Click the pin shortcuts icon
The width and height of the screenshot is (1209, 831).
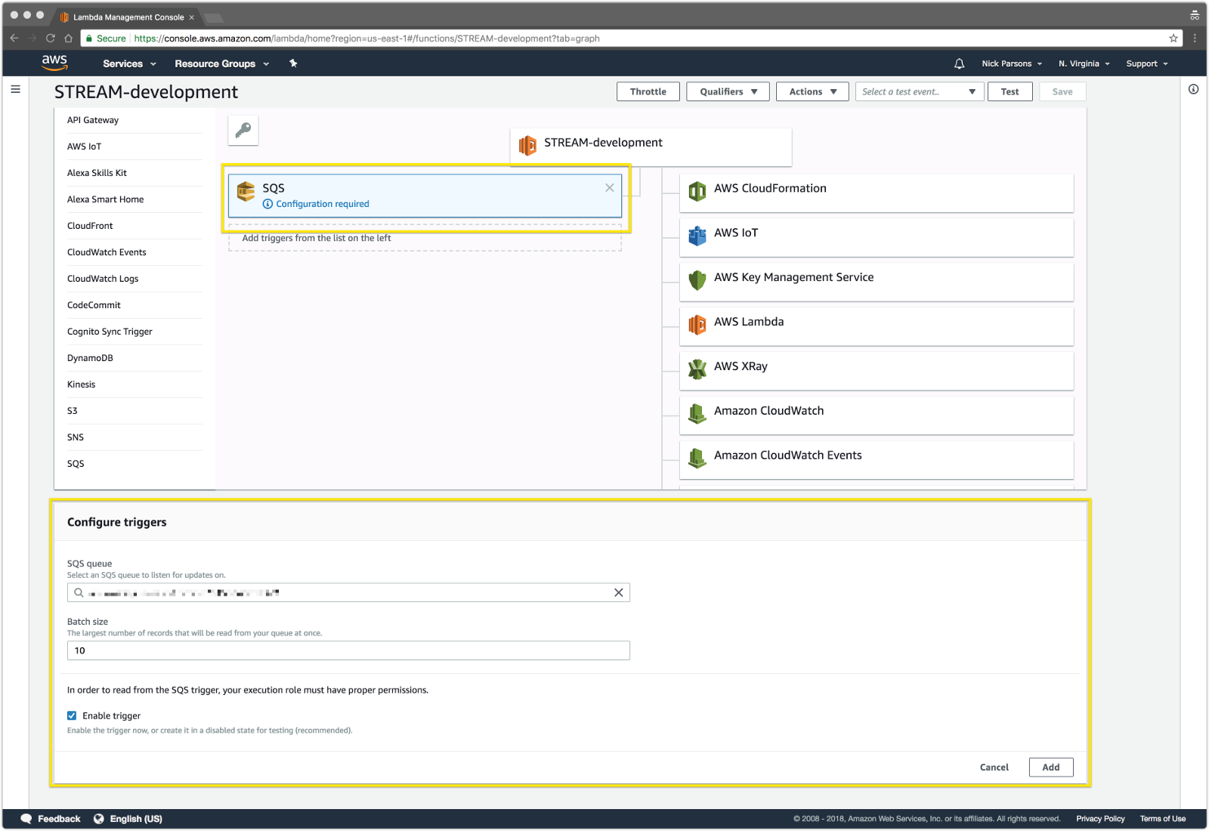click(x=293, y=63)
